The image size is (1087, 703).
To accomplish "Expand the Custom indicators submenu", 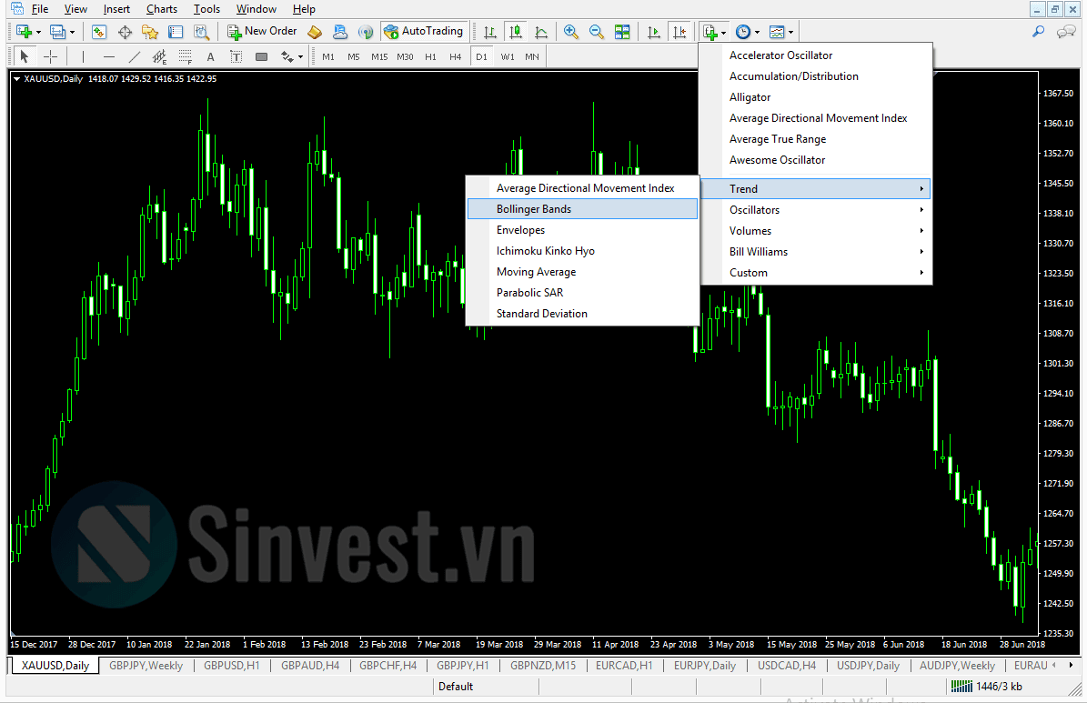I will pos(816,273).
